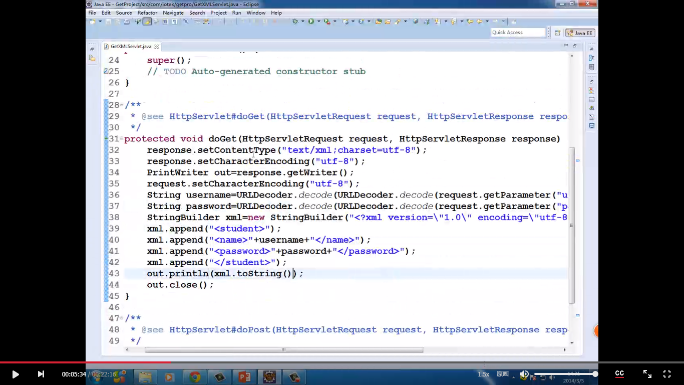The width and height of the screenshot is (684, 385).
Task: Open the Project menu
Action: point(218,13)
